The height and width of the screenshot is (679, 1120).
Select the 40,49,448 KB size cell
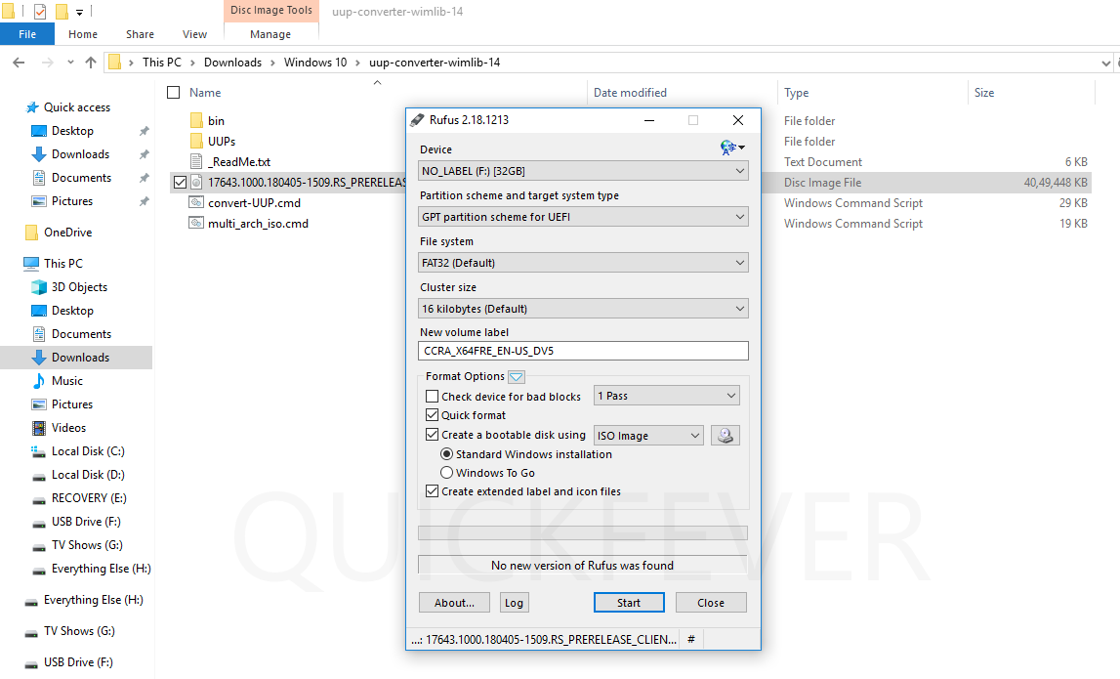pos(1056,183)
